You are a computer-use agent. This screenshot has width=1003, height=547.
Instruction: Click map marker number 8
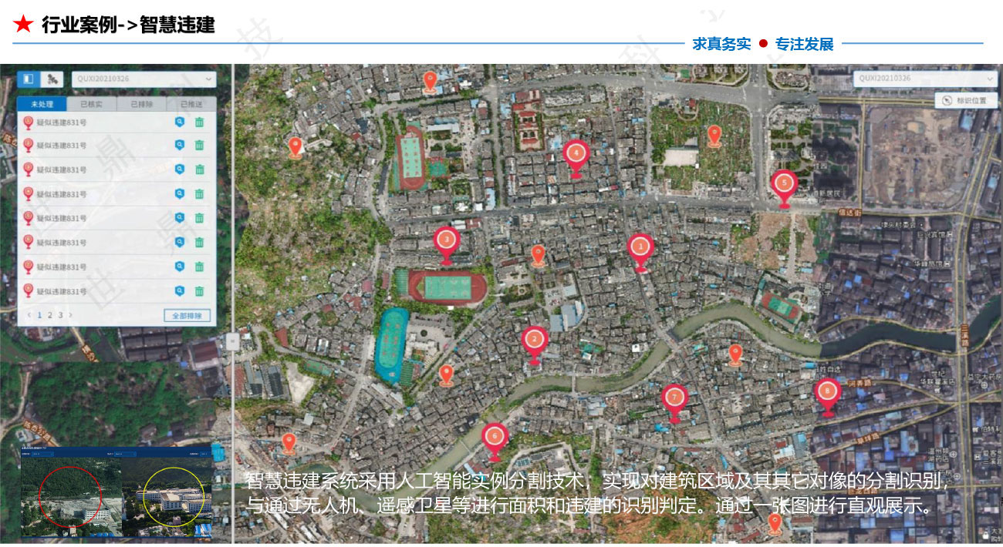828,392
